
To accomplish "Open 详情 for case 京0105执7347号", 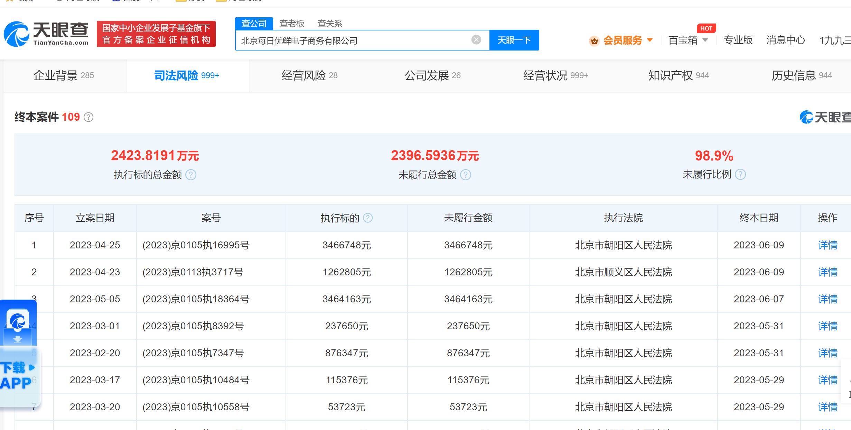I will 827,353.
